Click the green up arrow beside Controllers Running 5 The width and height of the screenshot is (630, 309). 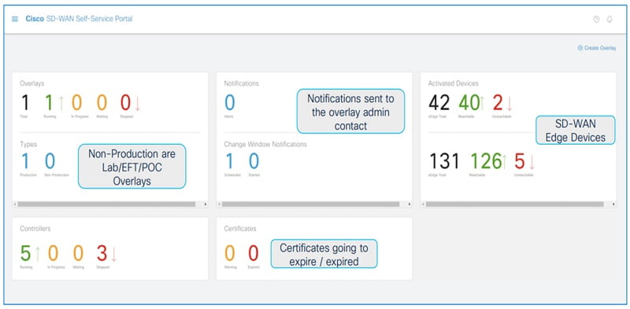click(37, 254)
